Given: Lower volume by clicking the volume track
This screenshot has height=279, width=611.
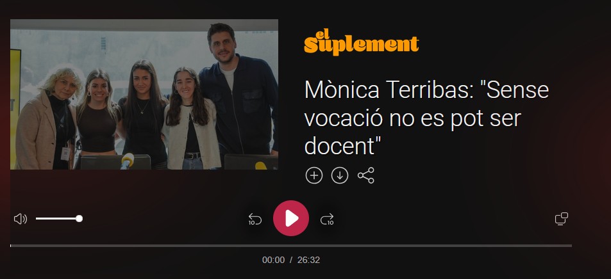Looking at the screenshot, I should (54, 219).
